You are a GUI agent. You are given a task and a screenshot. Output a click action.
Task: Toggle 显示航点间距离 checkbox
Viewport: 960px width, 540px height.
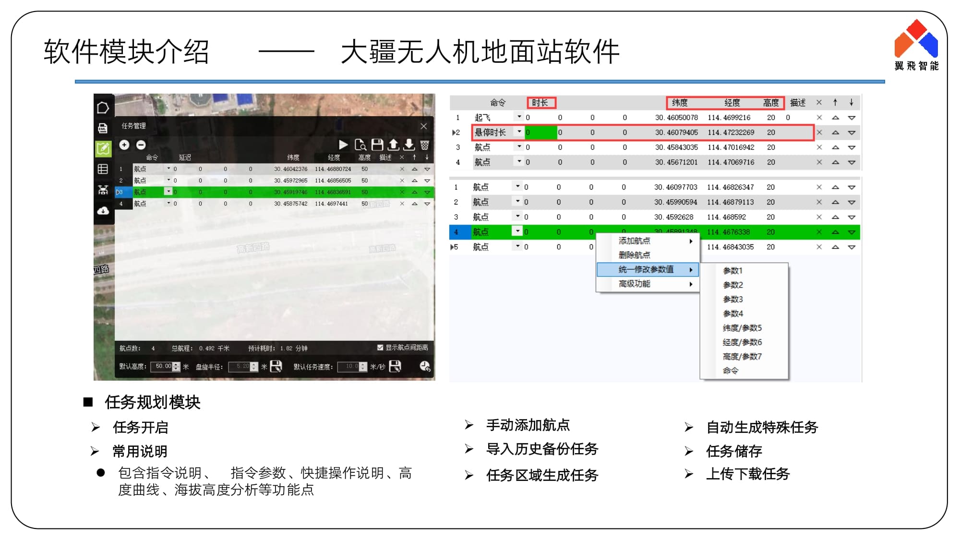pyautogui.click(x=380, y=347)
